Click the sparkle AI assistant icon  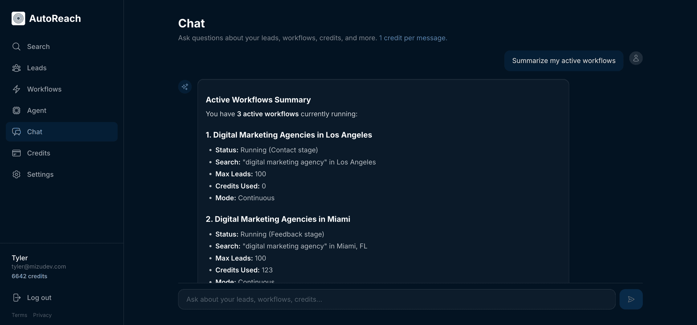185,87
